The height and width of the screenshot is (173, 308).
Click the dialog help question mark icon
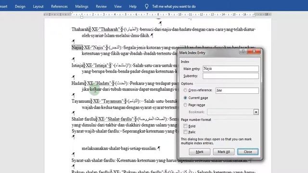pyautogui.click(x=243, y=51)
